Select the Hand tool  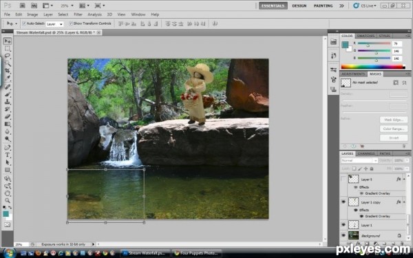click(x=8, y=193)
